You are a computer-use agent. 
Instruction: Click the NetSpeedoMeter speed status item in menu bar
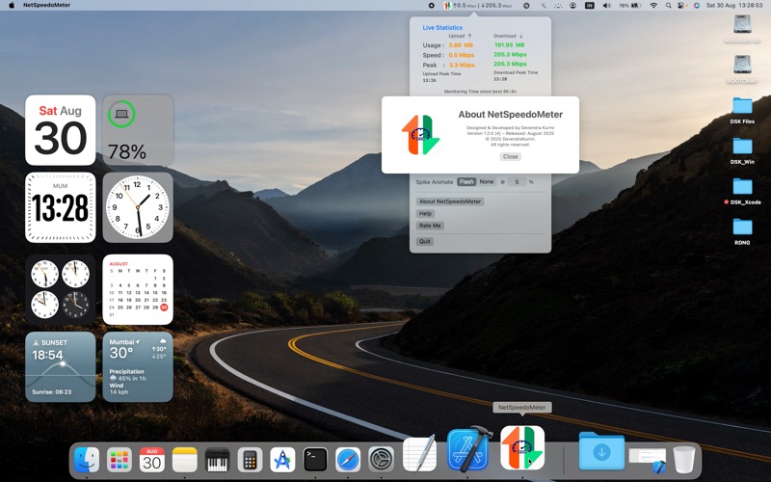[478, 6]
